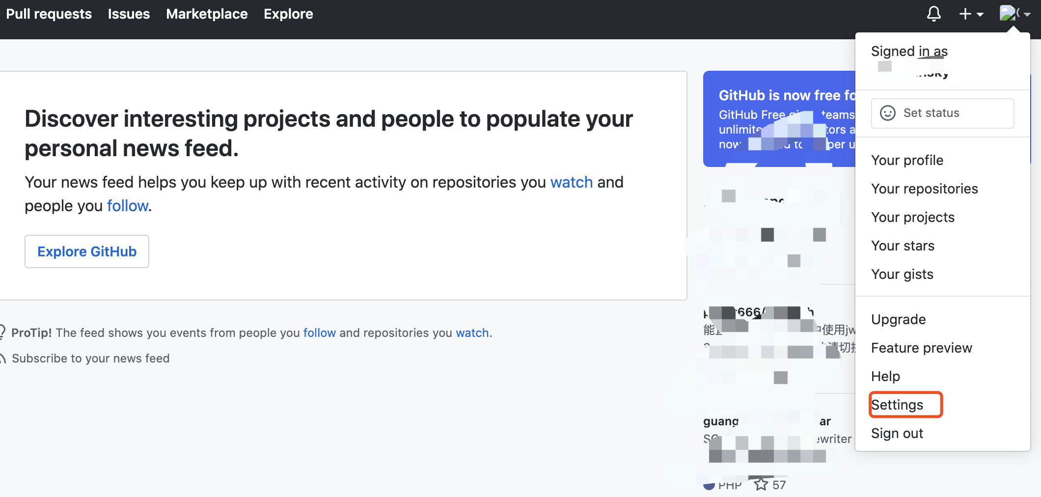Select Your repositories from the menu
1041x497 pixels.
924,189
